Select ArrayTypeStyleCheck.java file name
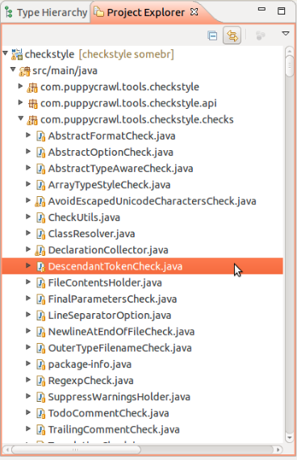This screenshot has width=297, height=460. pyautogui.click(x=109, y=185)
